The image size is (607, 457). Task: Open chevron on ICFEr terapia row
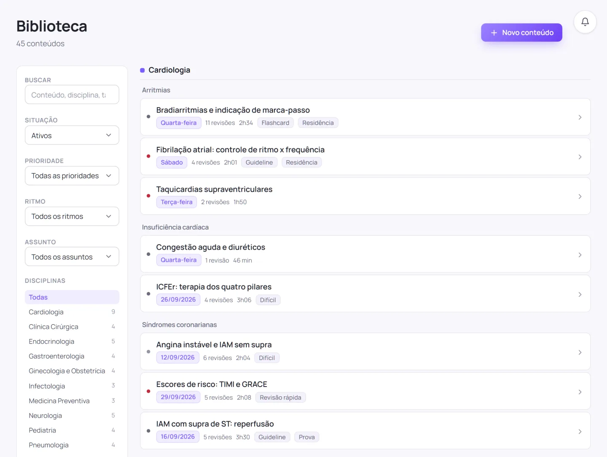coord(580,294)
